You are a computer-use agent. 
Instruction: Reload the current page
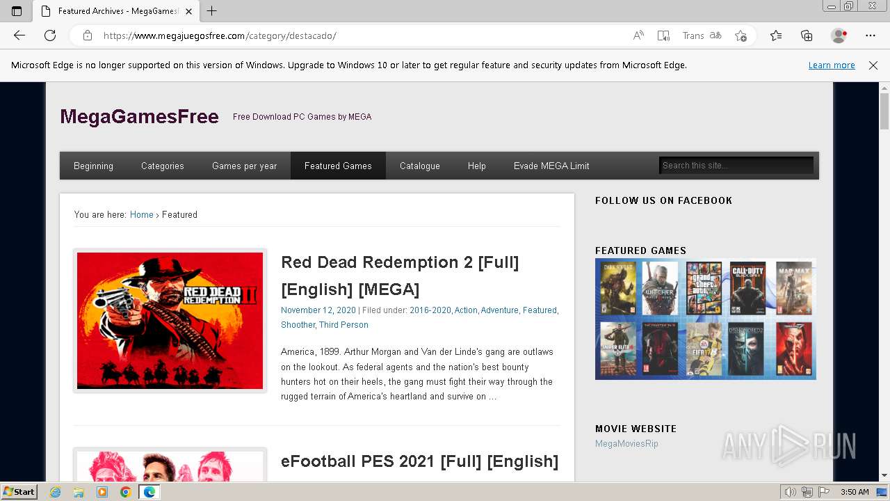click(x=50, y=35)
